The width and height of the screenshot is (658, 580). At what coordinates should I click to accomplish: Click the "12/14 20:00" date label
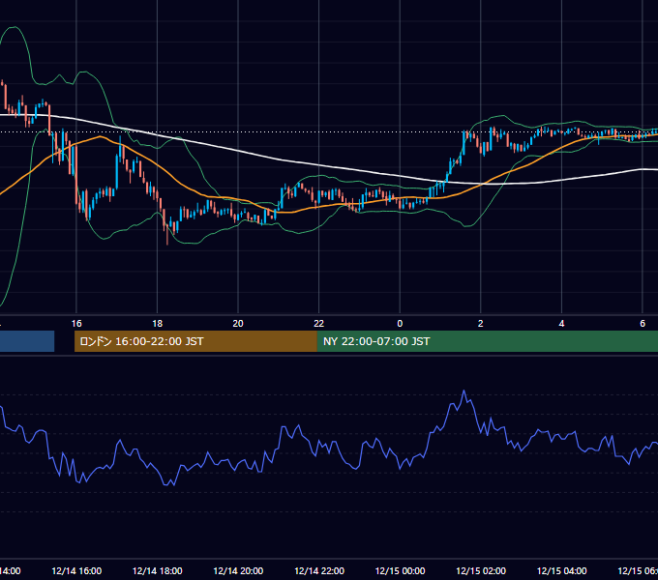click(x=238, y=570)
